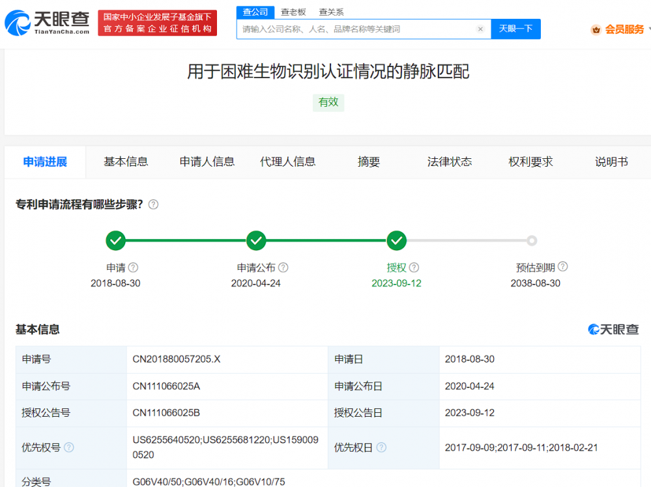651x487 pixels.
Task: Click 授权公告日 value 2023-09-12 in table
Action: tap(470, 413)
